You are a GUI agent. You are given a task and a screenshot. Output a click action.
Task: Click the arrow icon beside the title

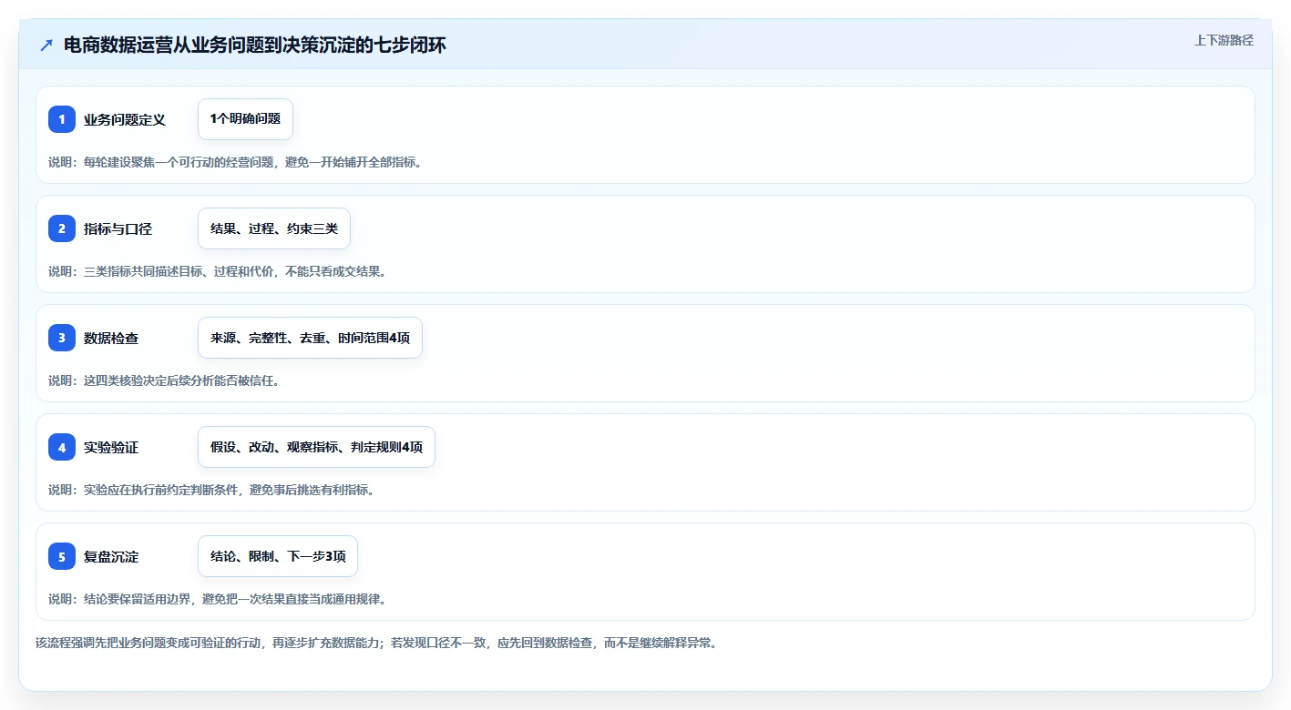click(46, 45)
